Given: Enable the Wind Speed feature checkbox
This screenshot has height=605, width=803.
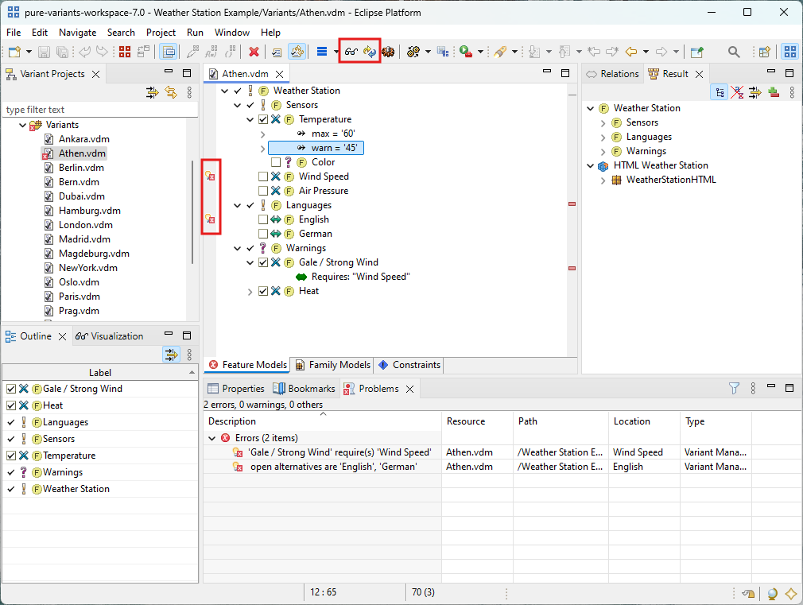Looking at the screenshot, I should coord(262,176).
